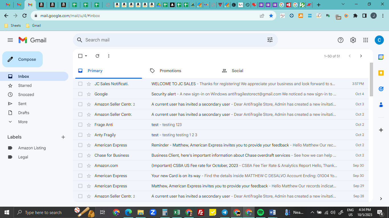Star the Chase for Business email
389x218 pixels.
coord(89,155)
